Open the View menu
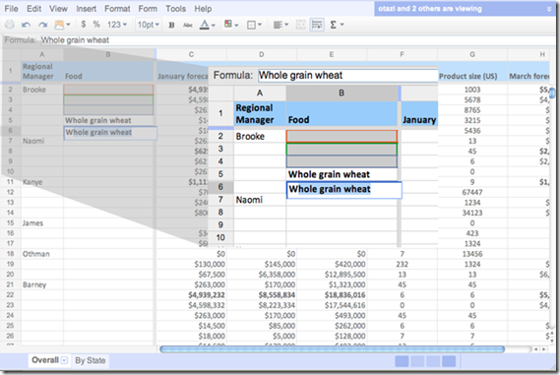 point(58,9)
